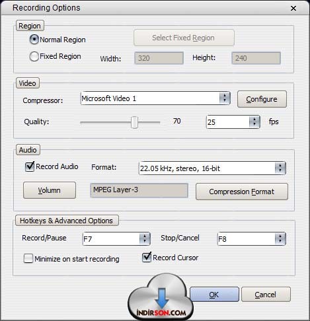
Task: Confirm settings with the OK button
Action: click(x=214, y=295)
